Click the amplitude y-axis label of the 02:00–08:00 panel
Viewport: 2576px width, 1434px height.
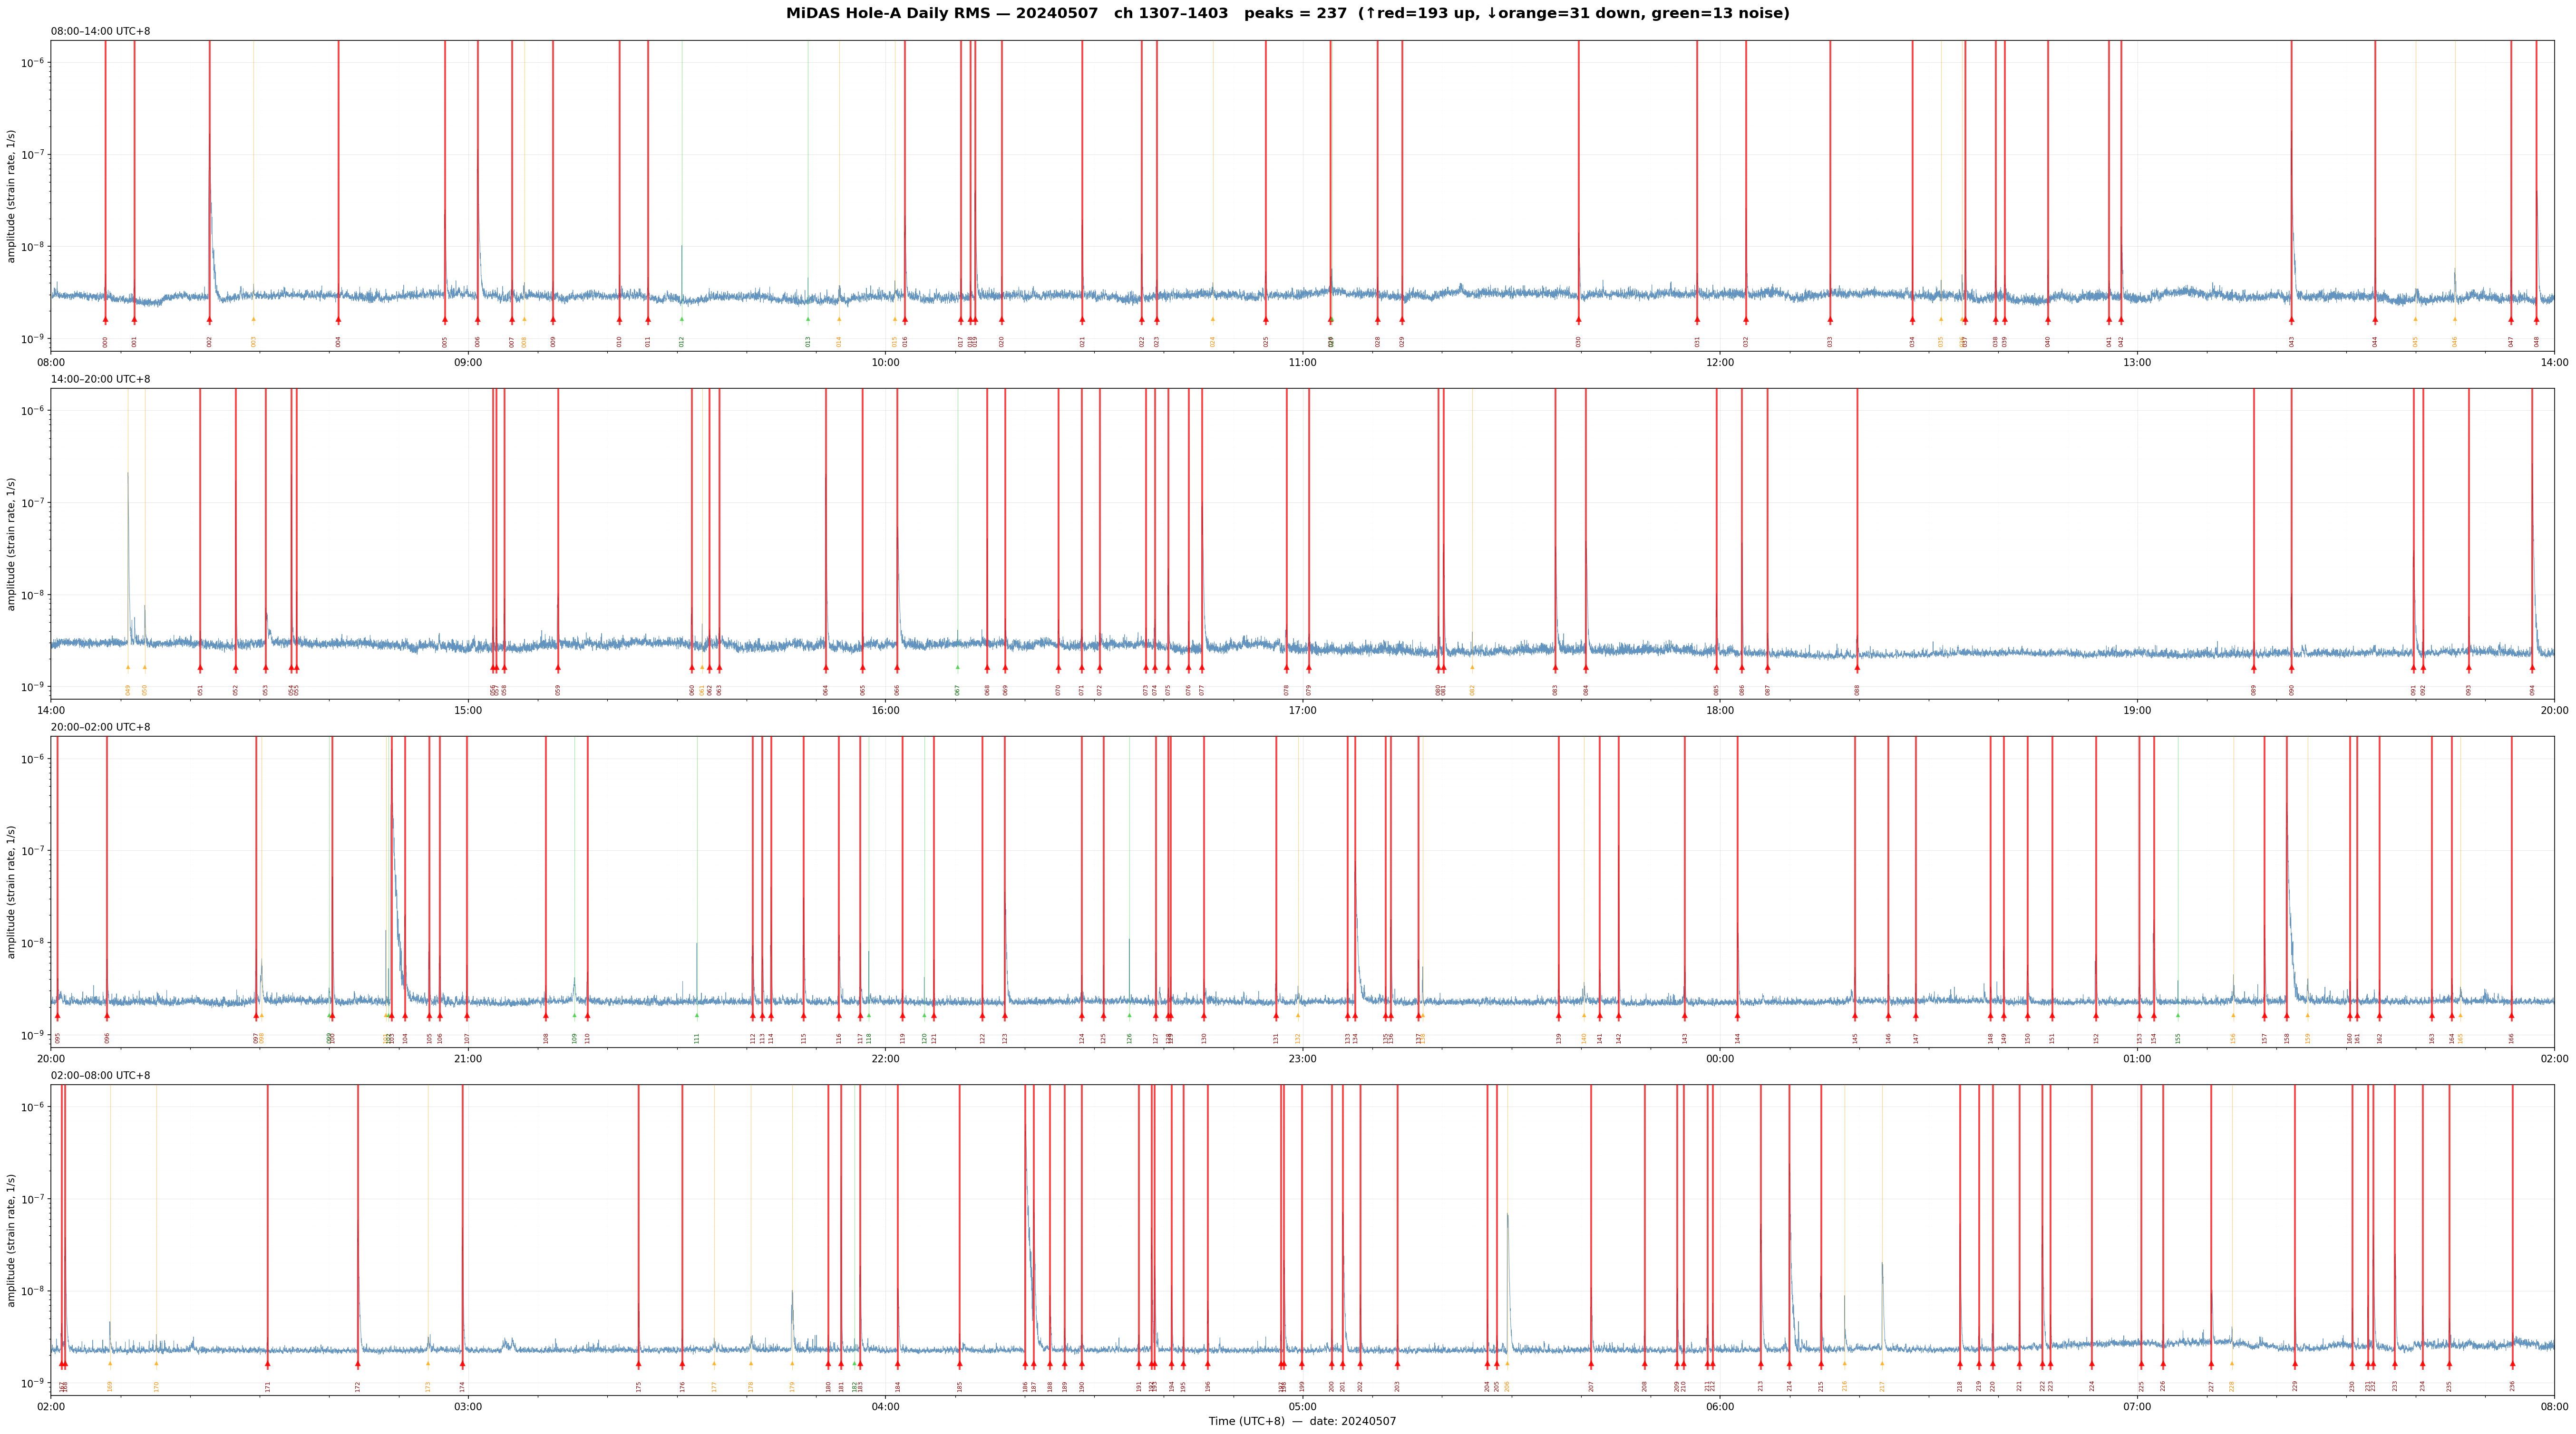pos(12,1240)
